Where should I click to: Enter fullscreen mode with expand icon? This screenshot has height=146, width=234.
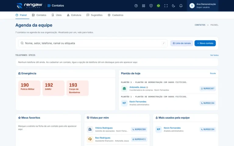(166, 6)
